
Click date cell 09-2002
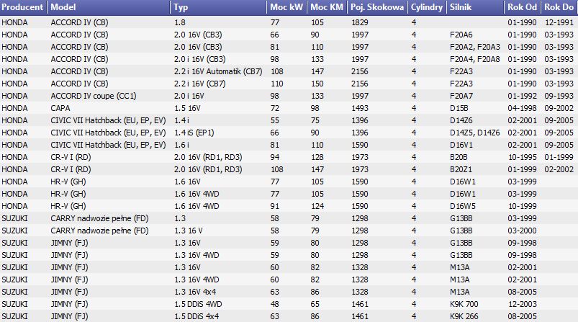[559, 108]
